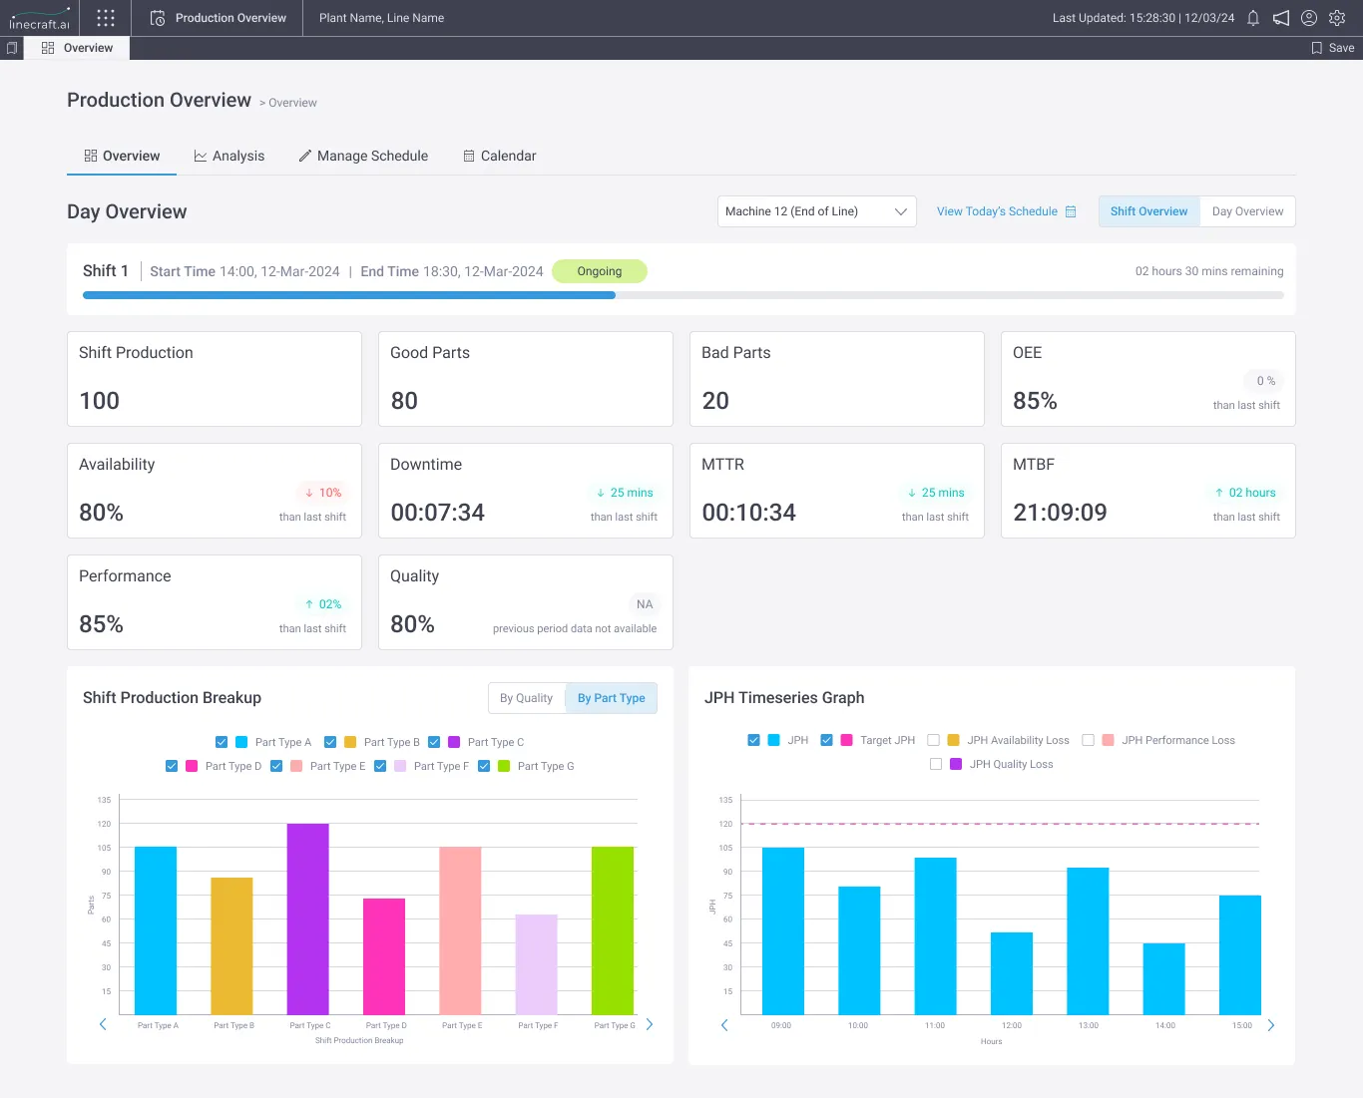Switch breakup to By Part Type
This screenshot has height=1098, width=1363.
[612, 698]
